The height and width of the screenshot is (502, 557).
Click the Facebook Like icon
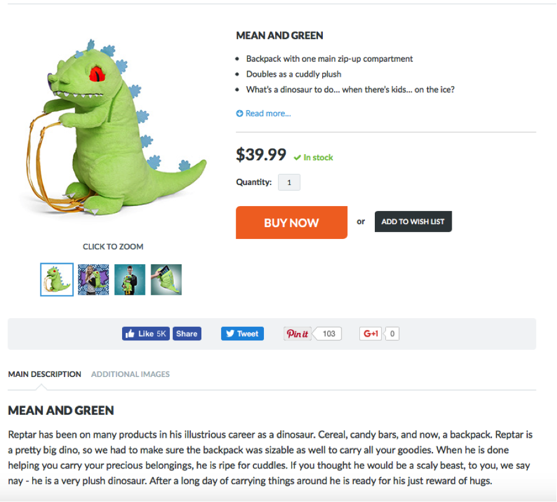[131, 333]
